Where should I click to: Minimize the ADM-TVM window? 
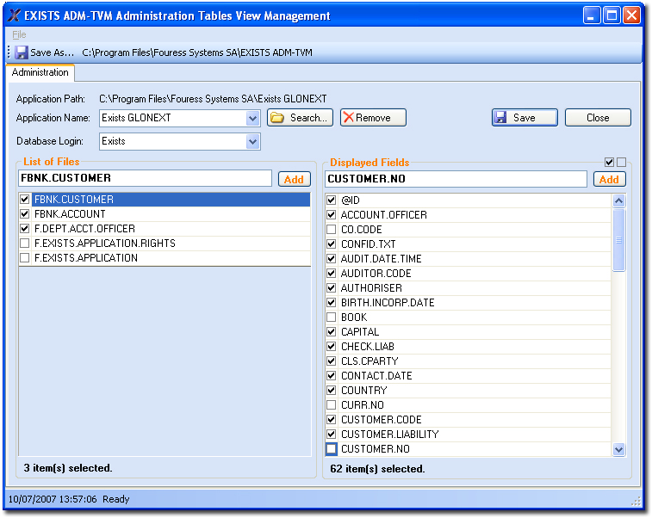pos(592,15)
